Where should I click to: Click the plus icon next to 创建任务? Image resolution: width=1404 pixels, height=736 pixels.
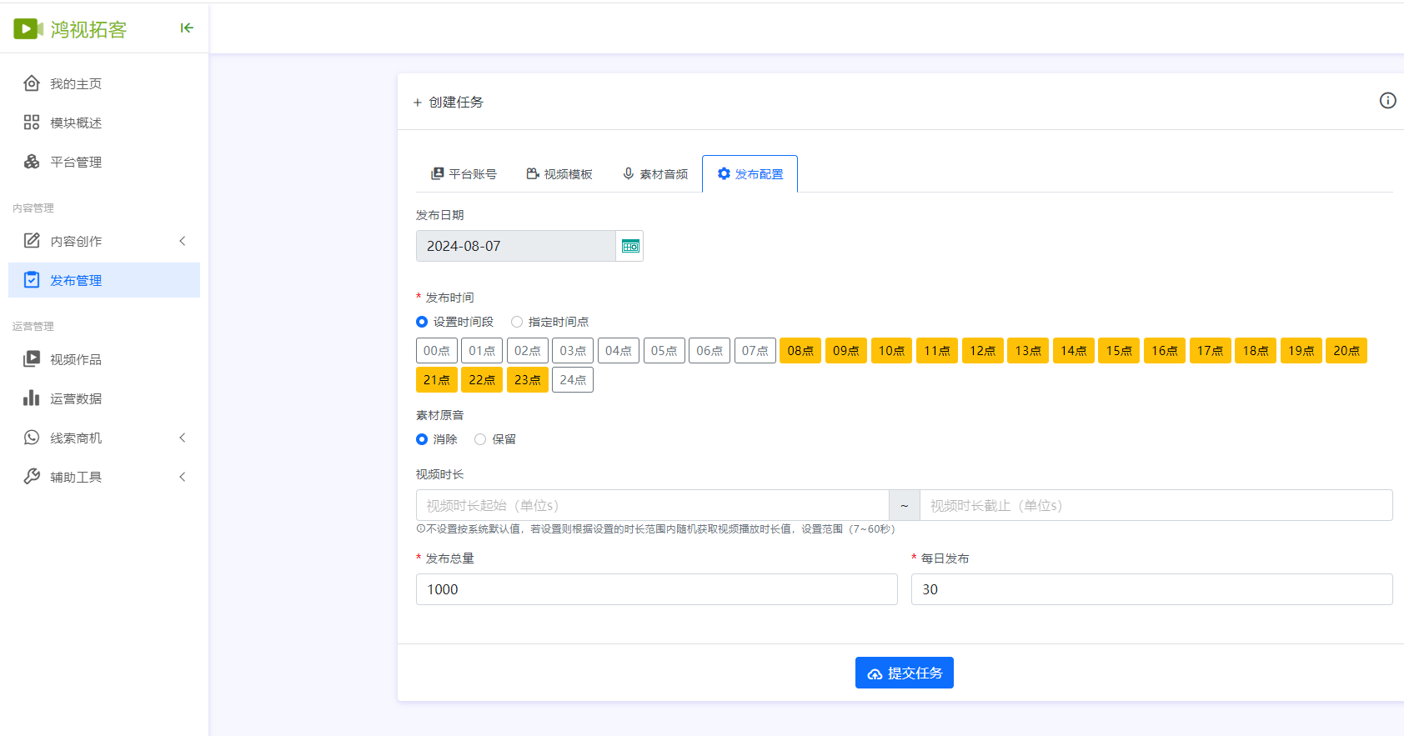pos(418,103)
